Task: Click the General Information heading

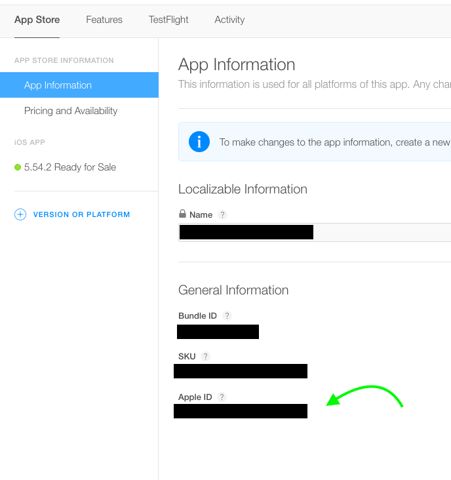Action: pos(233,290)
